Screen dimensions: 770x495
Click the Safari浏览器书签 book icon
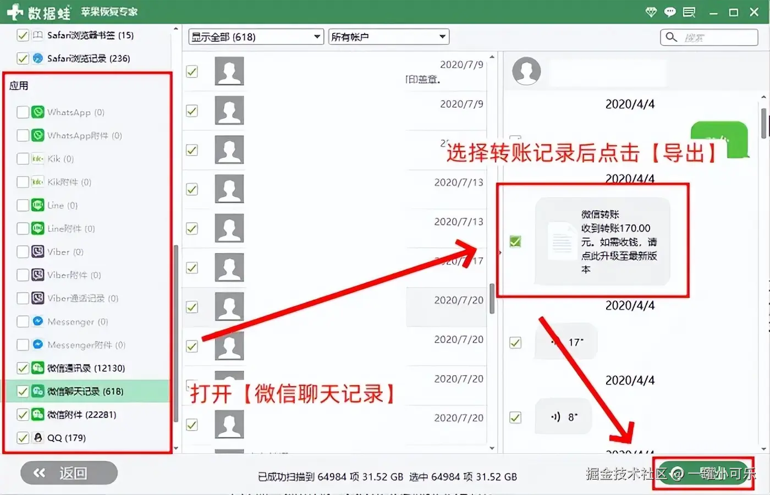[37, 35]
